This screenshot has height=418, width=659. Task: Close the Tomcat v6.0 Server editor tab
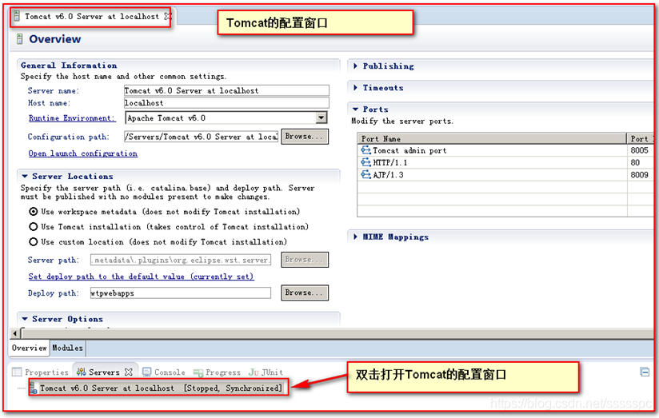167,16
